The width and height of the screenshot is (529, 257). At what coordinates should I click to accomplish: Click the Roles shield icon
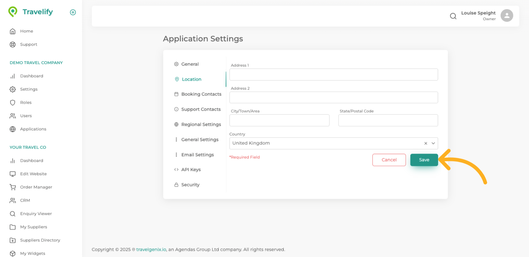13,103
